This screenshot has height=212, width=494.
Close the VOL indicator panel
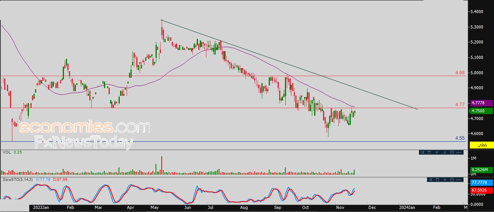422,153
